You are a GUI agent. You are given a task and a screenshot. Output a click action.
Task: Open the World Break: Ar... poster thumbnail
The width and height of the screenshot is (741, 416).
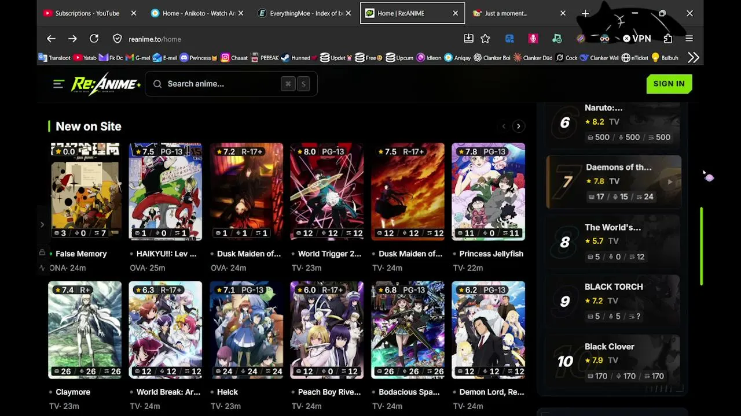pos(166,330)
